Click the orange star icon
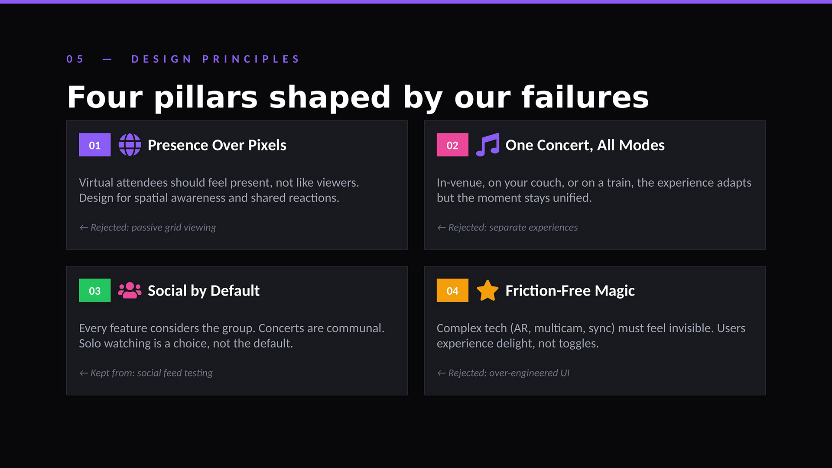832x468 pixels. (487, 290)
